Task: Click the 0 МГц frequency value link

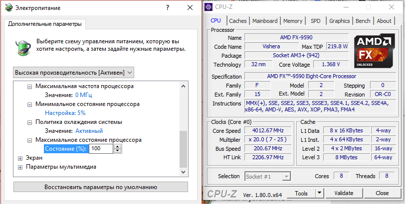Action: [84, 95]
